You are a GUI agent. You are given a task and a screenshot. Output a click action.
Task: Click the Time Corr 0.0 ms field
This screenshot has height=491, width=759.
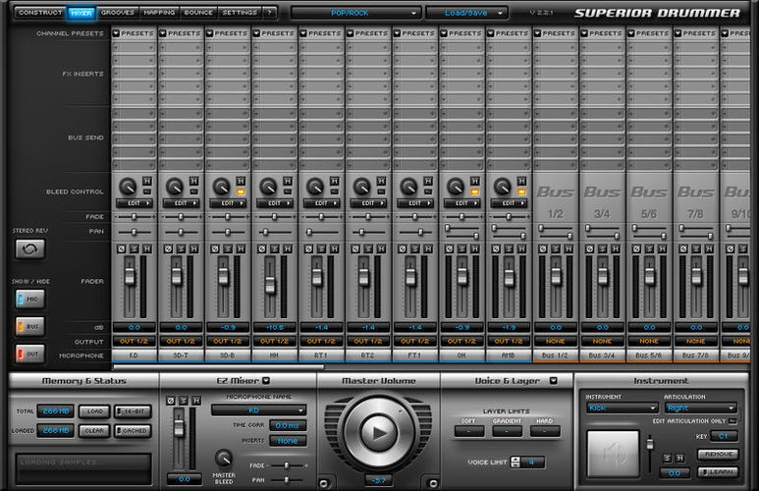tap(288, 425)
